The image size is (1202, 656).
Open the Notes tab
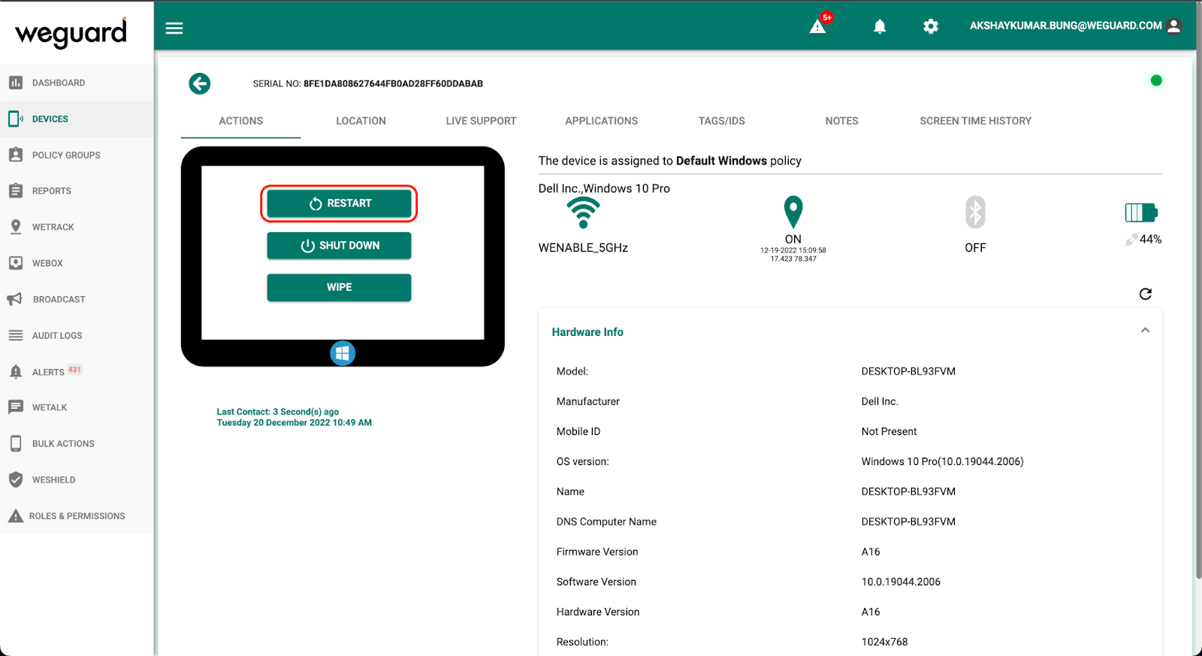[x=842, y=121]
